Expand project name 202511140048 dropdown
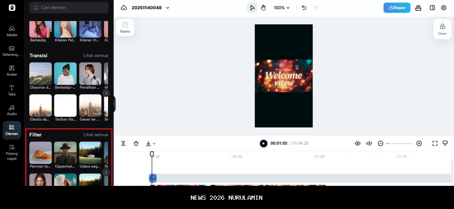The height and width of the screenshot is (209, 454). coord(168,8)
